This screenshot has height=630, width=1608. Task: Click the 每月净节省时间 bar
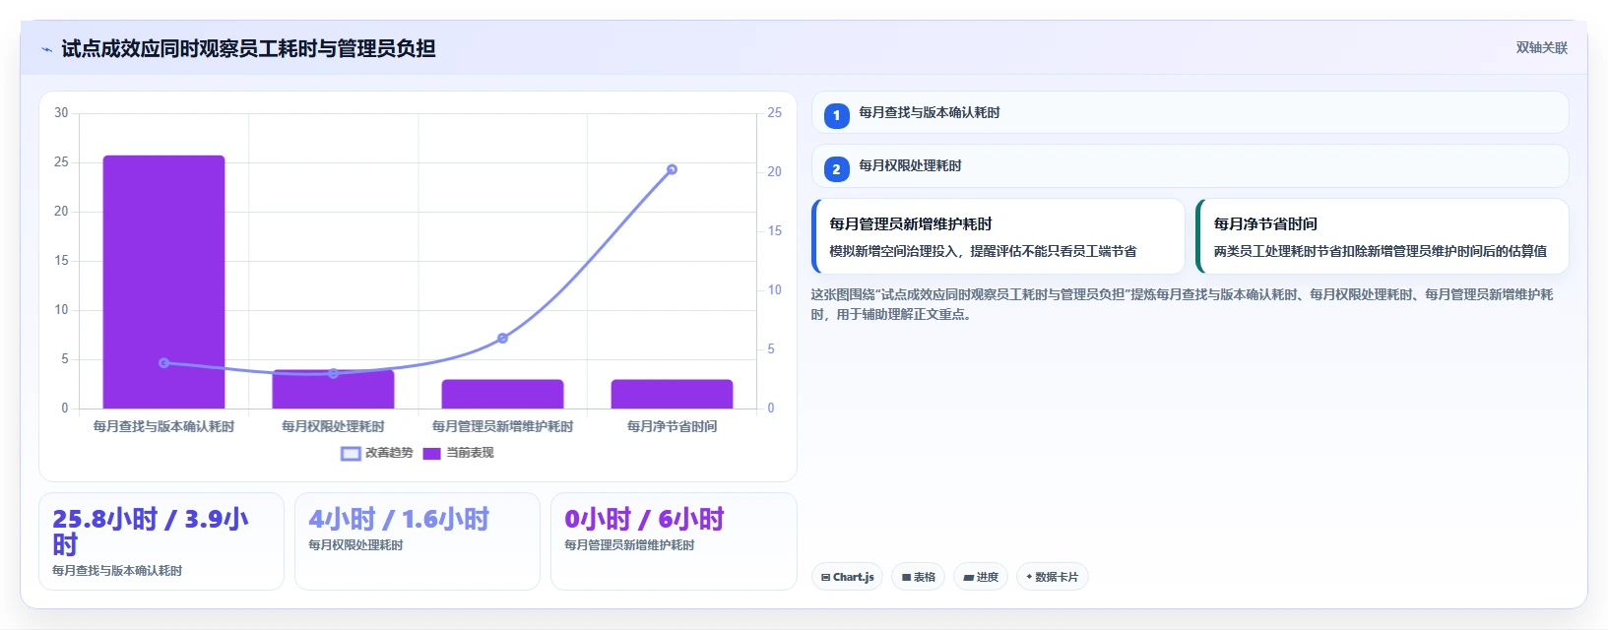672,394
